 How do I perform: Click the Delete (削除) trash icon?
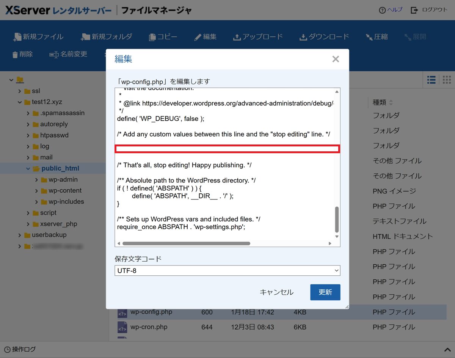click(x=15, y=55)
